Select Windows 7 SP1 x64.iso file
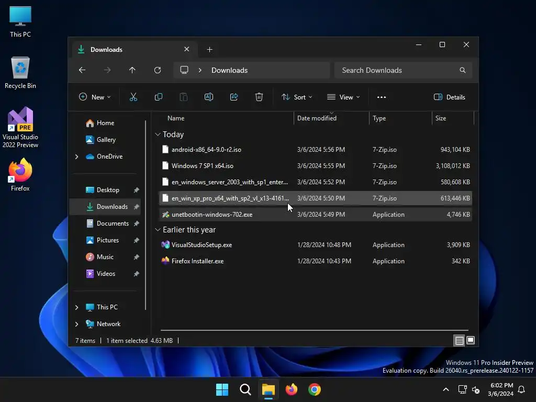This screenshot has height=402, width=536. point(316,166)
